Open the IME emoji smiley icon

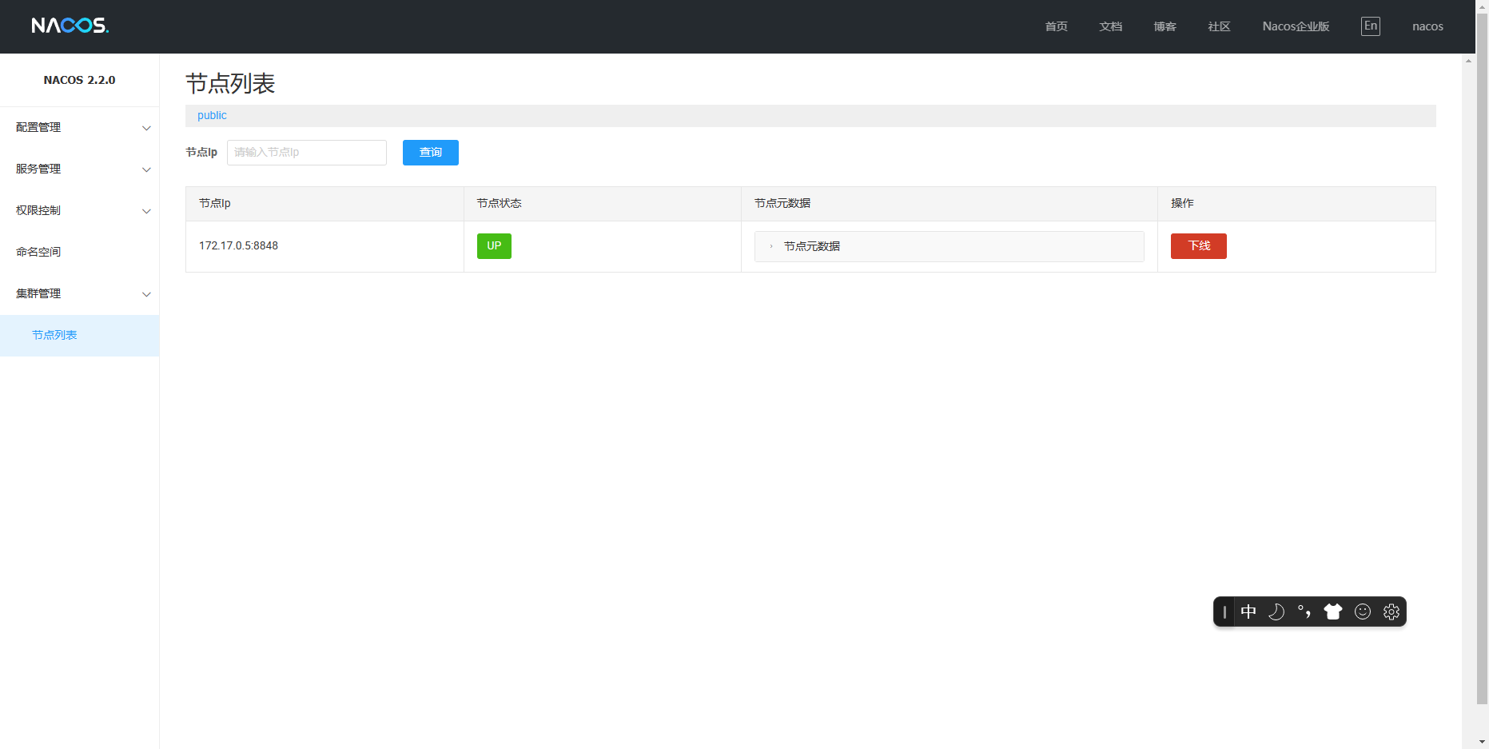tap(1363, 612)
